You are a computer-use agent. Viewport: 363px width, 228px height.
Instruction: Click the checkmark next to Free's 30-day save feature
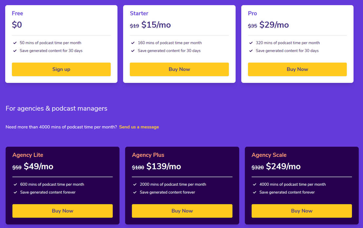pos(15,51)
